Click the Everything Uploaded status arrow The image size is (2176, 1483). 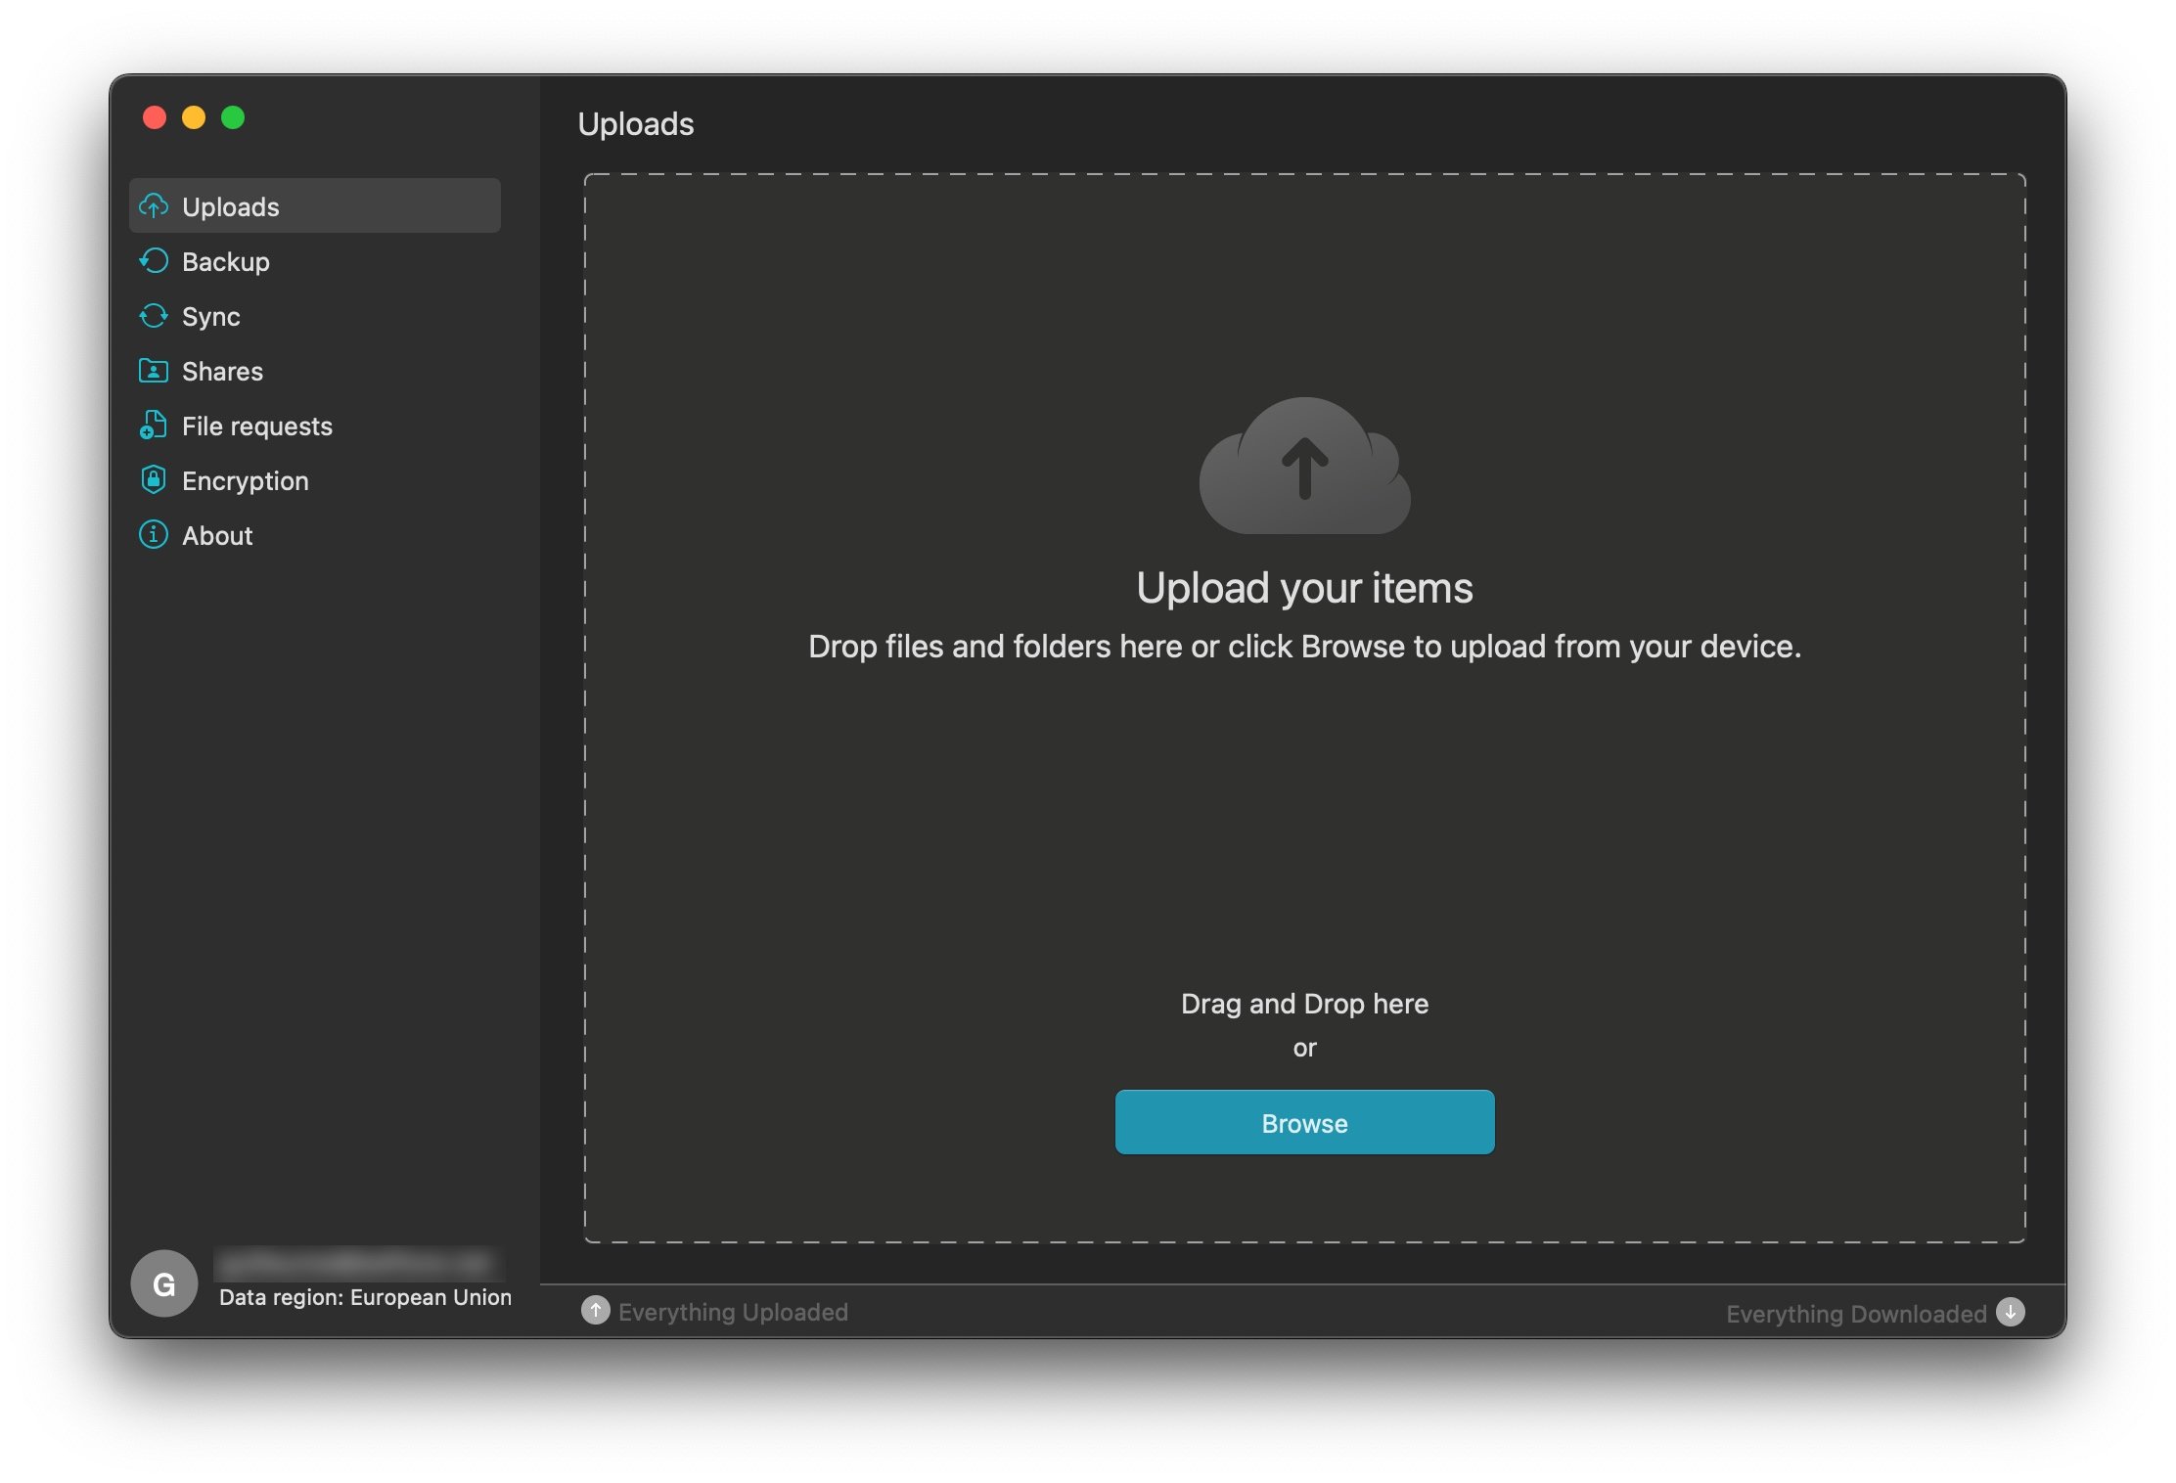[x=594, y=1311]
